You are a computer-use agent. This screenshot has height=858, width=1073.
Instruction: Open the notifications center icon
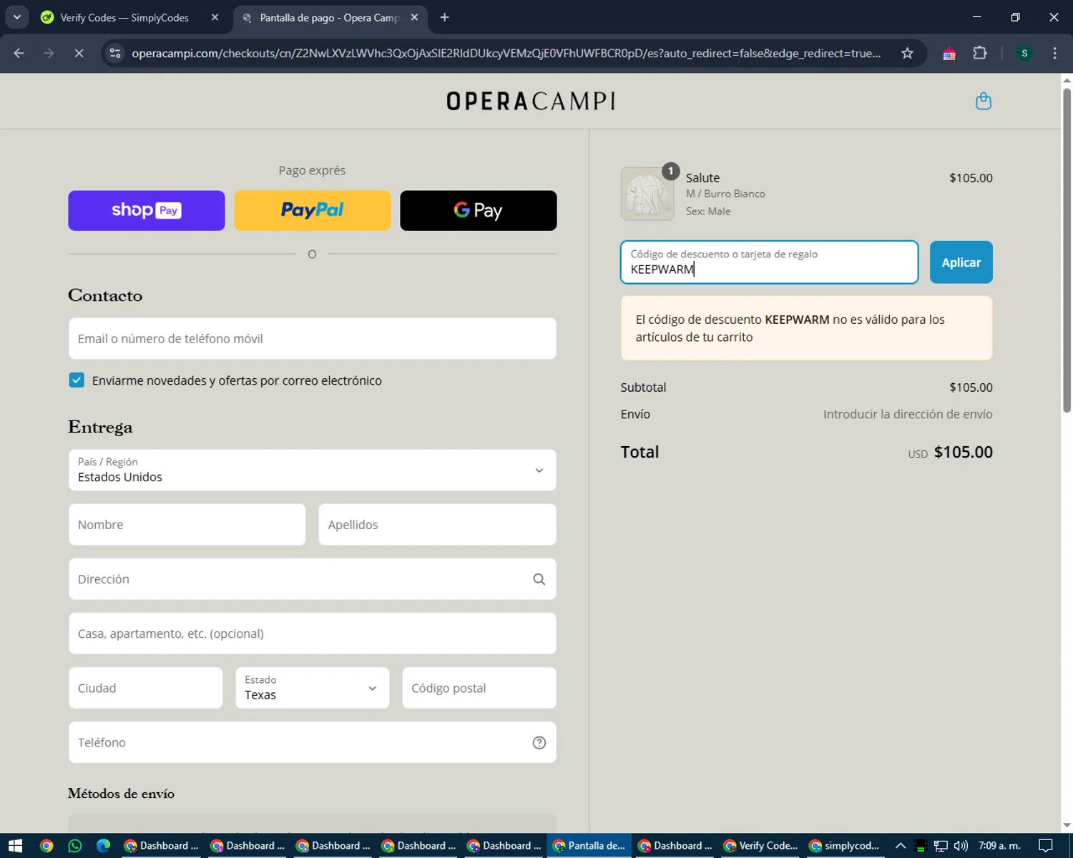coord(1046,846)
